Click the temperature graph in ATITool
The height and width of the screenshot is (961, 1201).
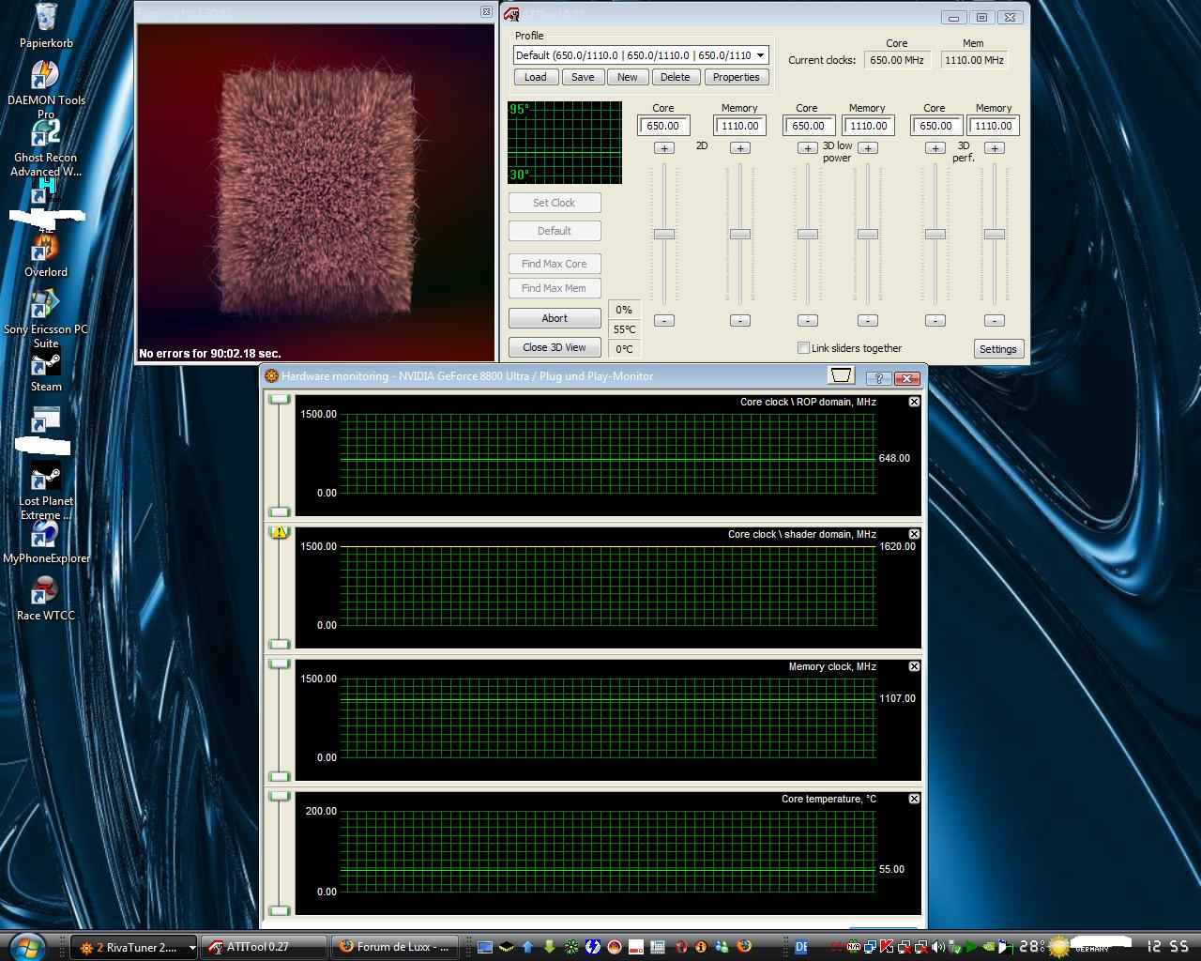click(565, 143)
